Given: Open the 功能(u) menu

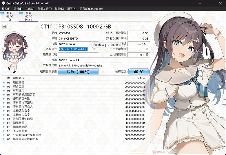Looking at the screenshot, I should [30, 9].
